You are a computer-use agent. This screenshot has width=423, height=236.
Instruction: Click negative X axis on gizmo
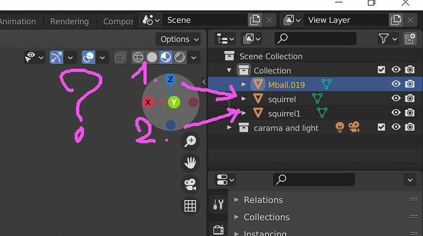pos(193,102)
